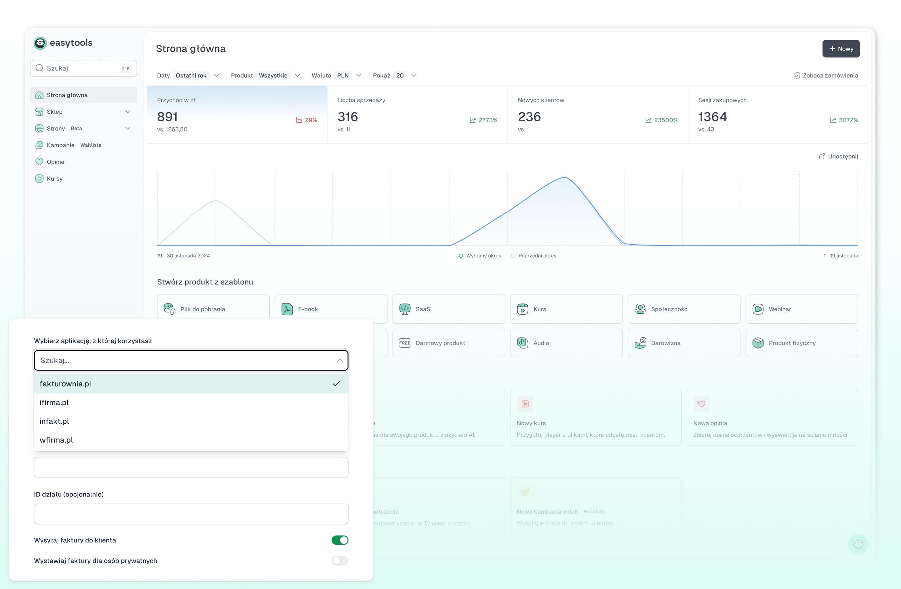Click the Produkt fizyczny box icon
Image resolution: width=901 pixels, height=589 pixels.
[x=758, y=343]
